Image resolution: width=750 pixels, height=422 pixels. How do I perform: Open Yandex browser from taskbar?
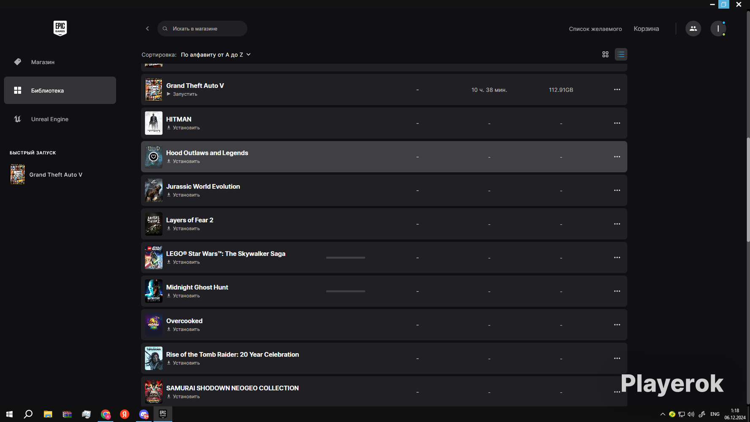coord(124,414)
